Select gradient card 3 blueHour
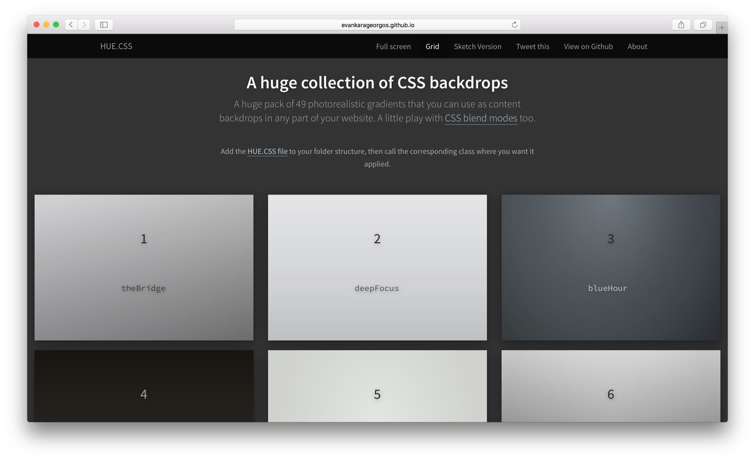This screenshot has width=755, height=461. (x=611, y=267)
